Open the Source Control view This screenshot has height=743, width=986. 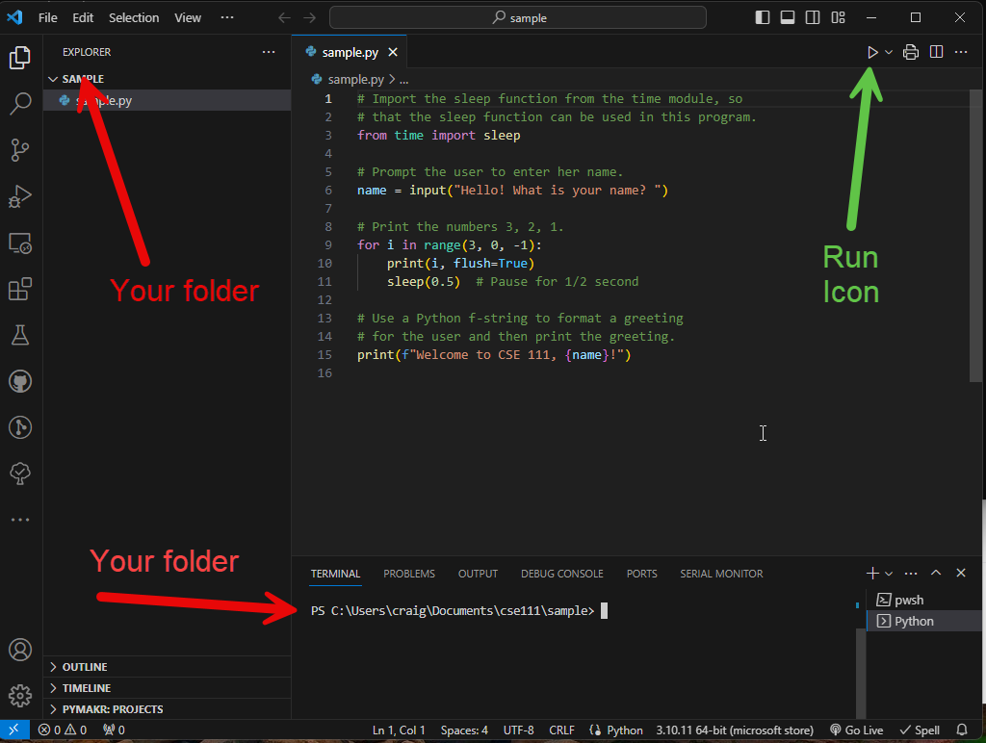[x=20, y=150]
